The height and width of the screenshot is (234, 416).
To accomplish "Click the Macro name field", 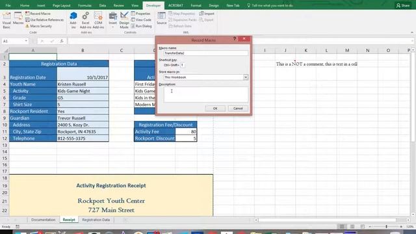I will point(206,53).
